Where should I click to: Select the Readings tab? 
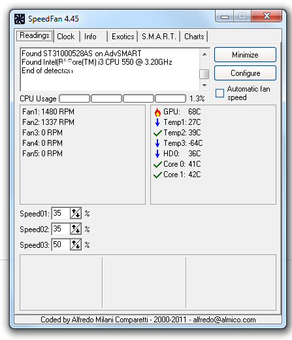pyautogui.click(x=35, y=35)
